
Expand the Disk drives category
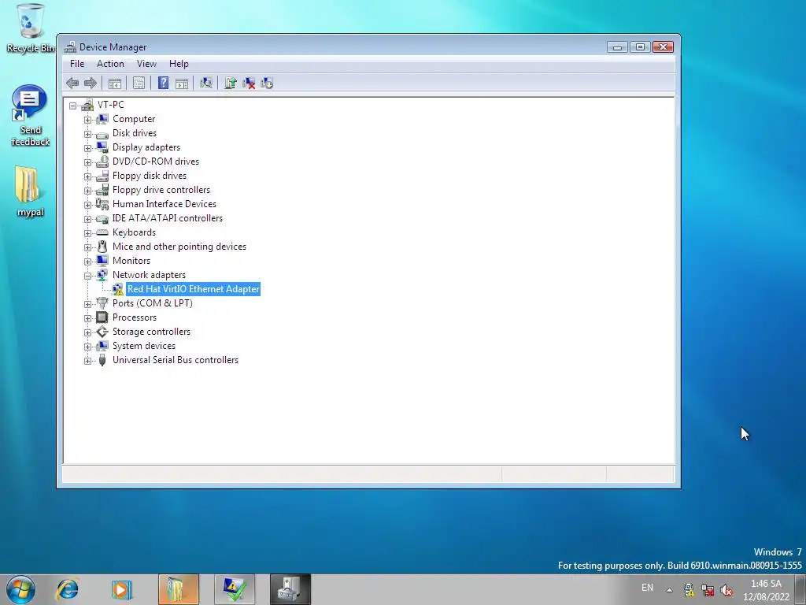tap(88, 134)
